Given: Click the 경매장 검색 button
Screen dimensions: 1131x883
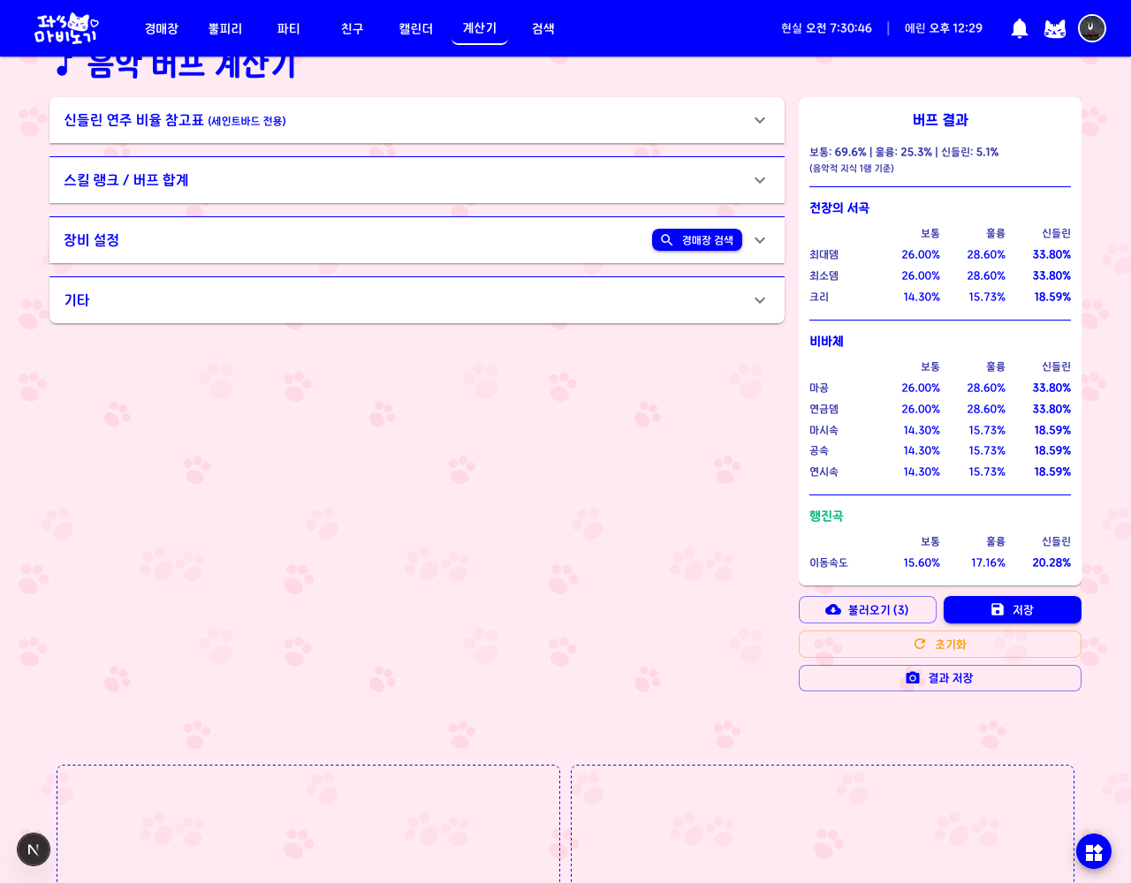Looking at the screenshot, I should pos(697,240).
